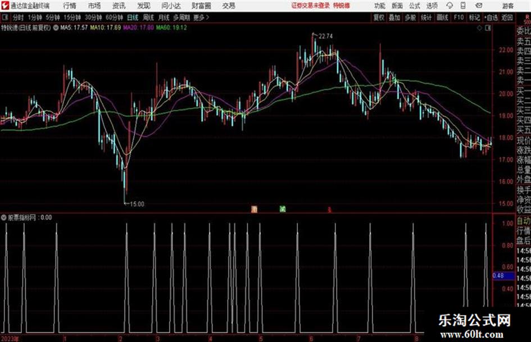The height and width of the screenshot is (342, 531).
Task: Click the 2023年 timeline label
Action: click(x=10, y=338)
